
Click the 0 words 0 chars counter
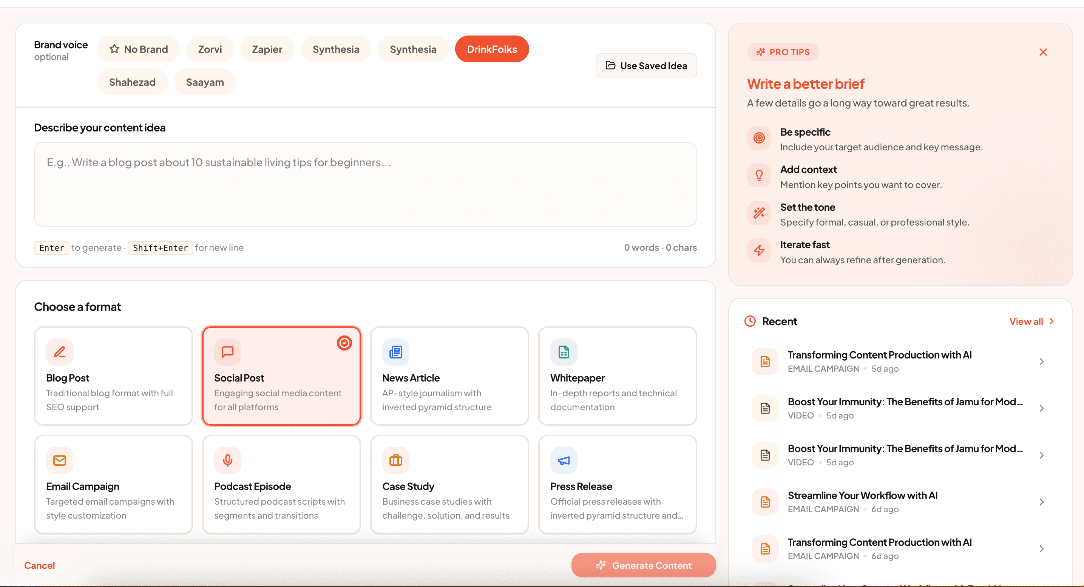(x=660, y=247)
